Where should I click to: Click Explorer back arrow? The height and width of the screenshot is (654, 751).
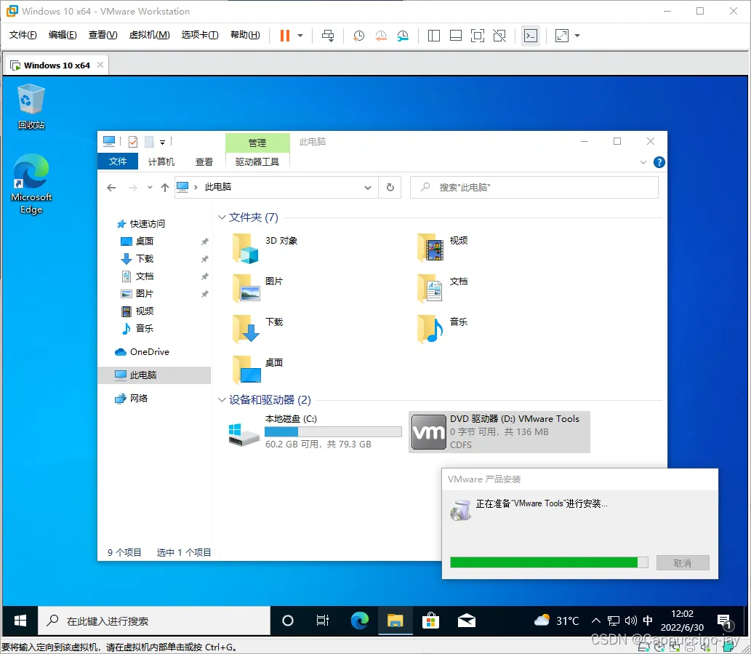coord(111,188)
